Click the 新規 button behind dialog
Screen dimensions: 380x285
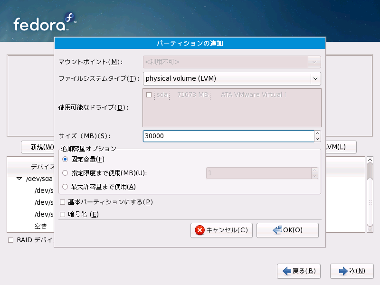point(38,147)
